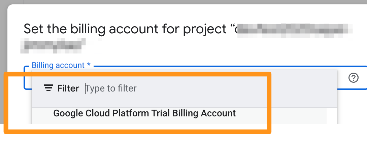Focus the 'Type to filter' field
The width and height of the screenshot is (367, 148).
pos(111,88)
